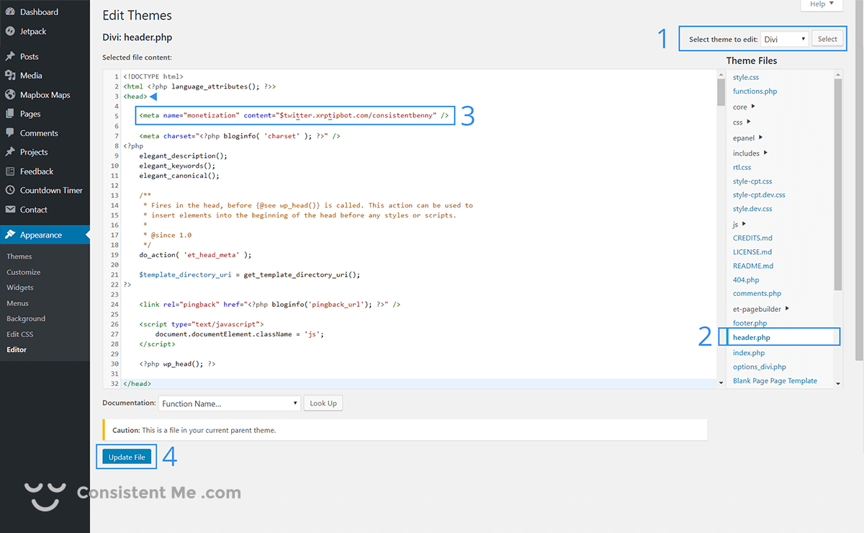Go to the Themes submenu
The image size is (864, 533).
click(19, 256)
